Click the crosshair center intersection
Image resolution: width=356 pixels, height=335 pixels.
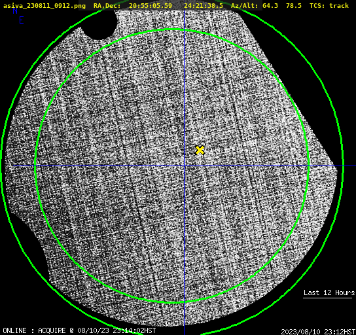[x=184, y=166]
